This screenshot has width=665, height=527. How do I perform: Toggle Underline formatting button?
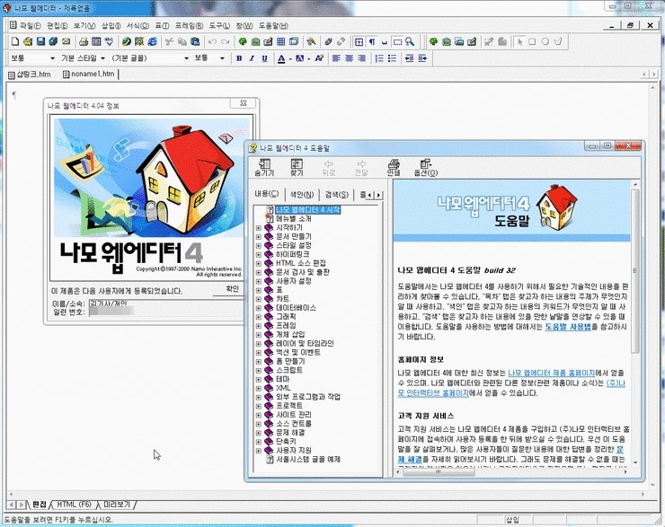[264, 58]
